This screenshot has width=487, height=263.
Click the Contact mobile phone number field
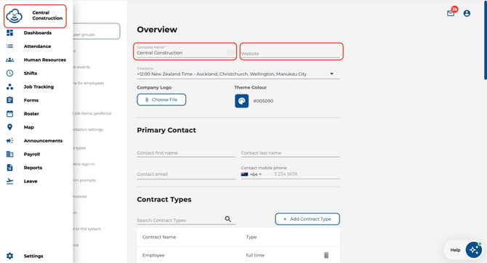pyautogui.click(x=306, y=174)
